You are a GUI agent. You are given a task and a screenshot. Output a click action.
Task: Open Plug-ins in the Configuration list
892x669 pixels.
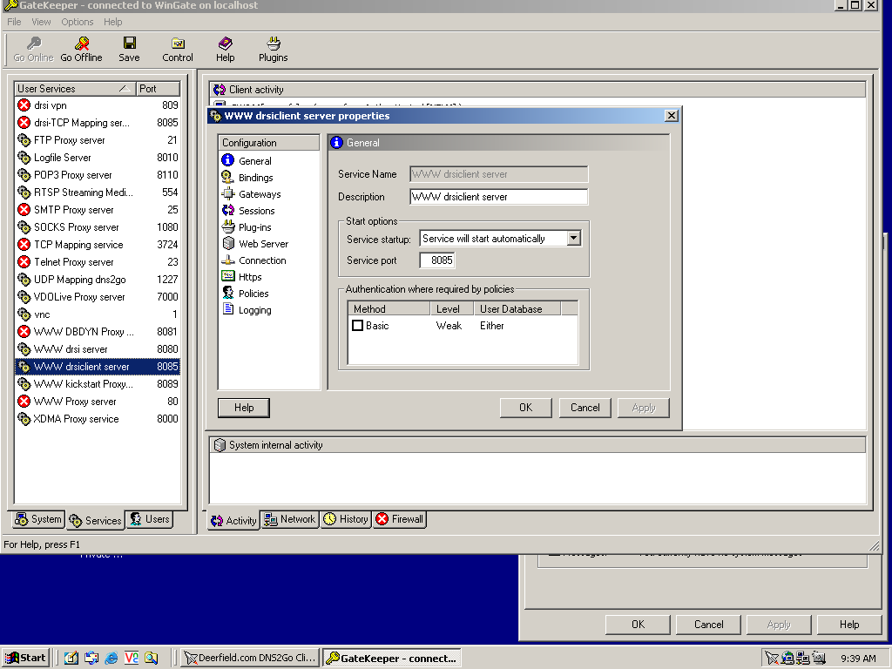(x=247, y=227)
